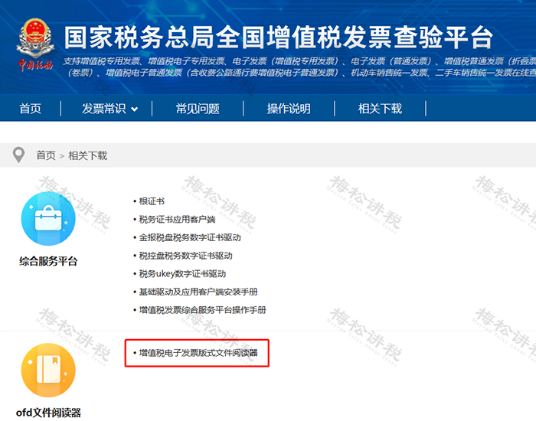Click the orange ofd文件阅读器 book icon

point(48,370)
